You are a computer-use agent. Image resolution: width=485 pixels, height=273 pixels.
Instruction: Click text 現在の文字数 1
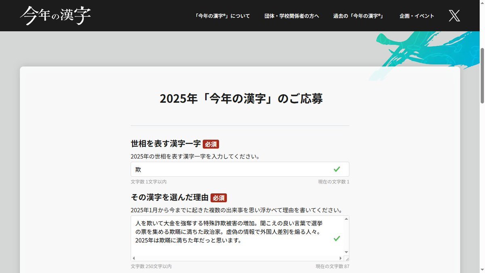(333, 182)
